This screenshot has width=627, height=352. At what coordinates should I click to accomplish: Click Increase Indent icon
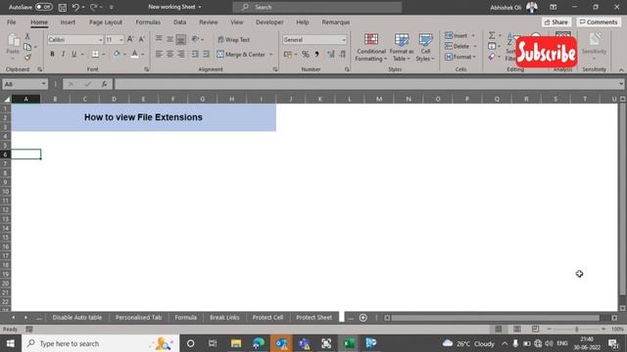tap(206, 54)
